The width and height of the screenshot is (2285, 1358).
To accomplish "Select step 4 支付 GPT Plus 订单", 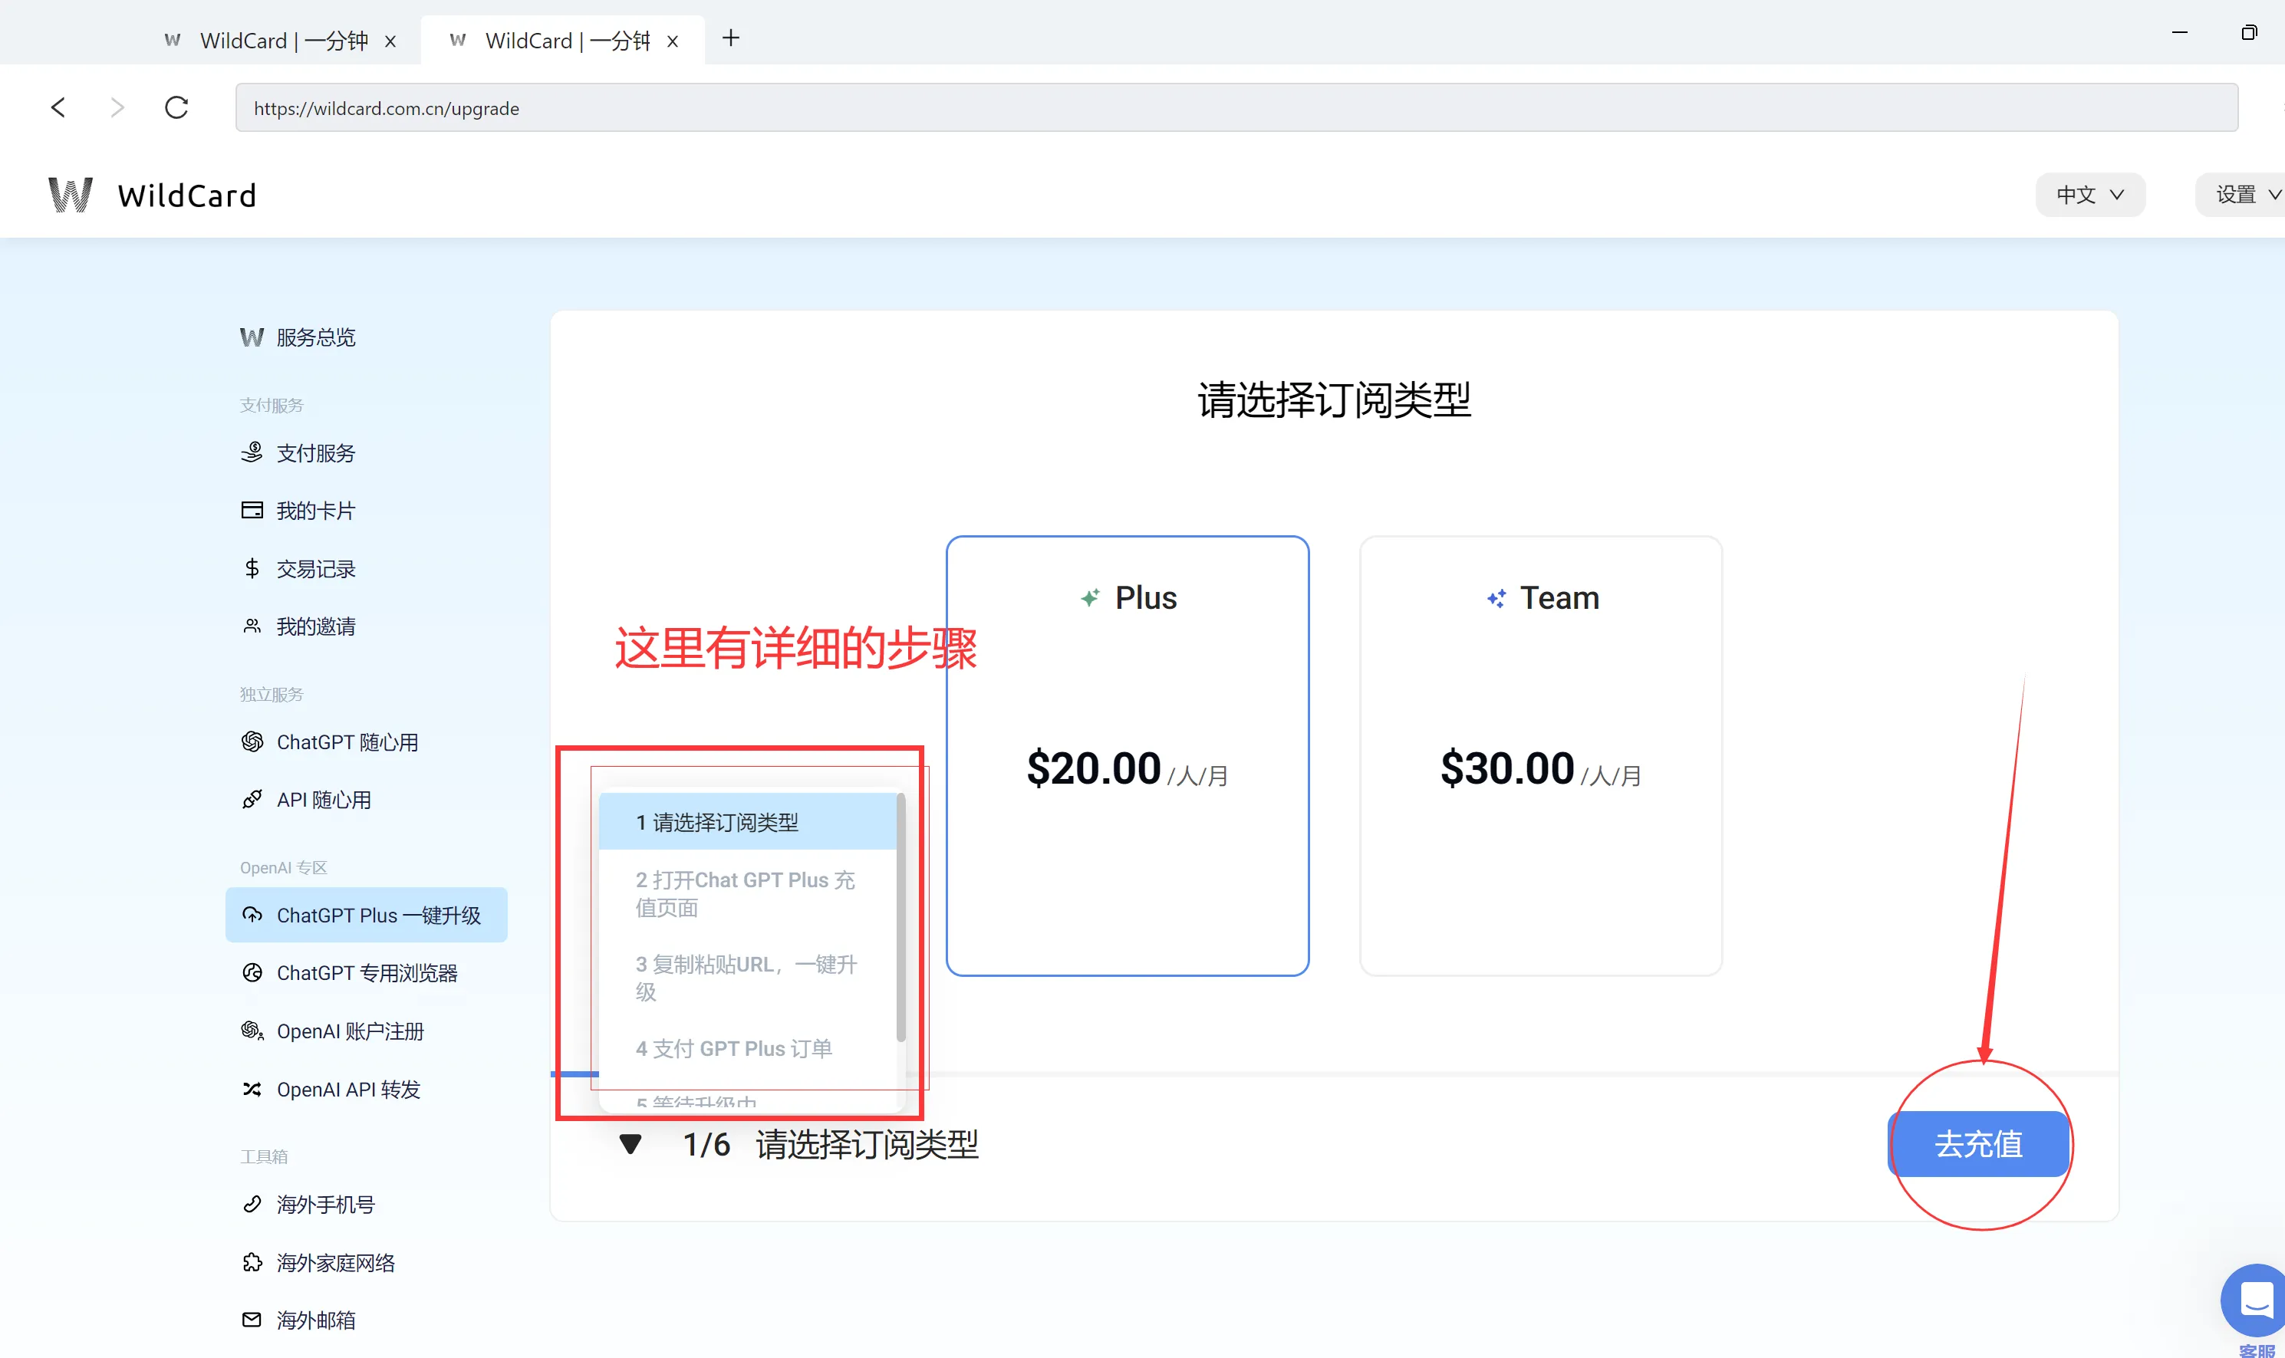I will 747,1049.
